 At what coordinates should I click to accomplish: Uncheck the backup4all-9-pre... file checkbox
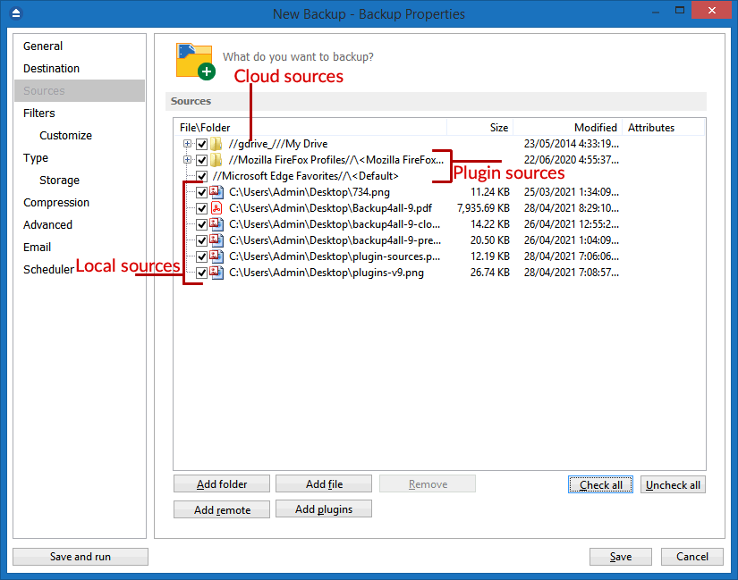pyautogui.click(x=201, y=240)
